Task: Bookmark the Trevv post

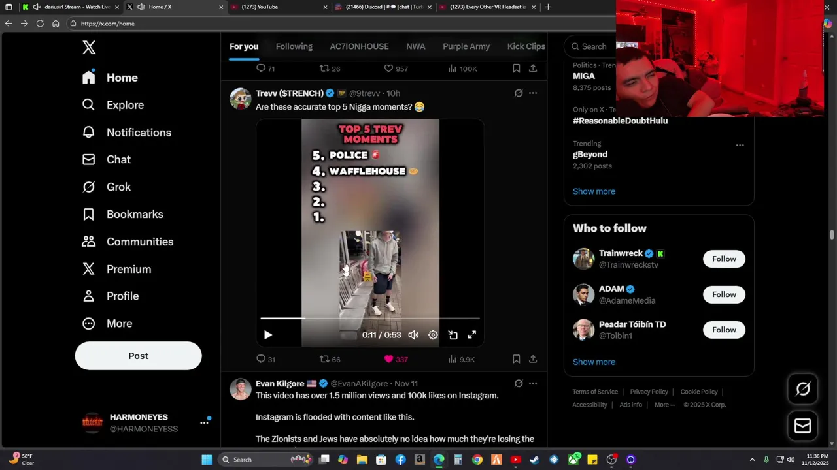Action: coord(516,359)
